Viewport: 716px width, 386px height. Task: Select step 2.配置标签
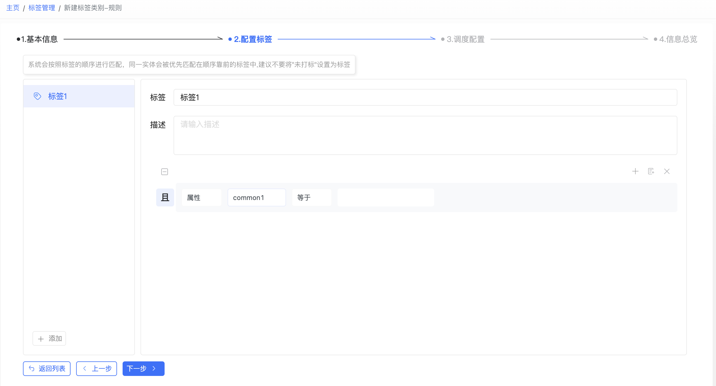click(250, 39)
